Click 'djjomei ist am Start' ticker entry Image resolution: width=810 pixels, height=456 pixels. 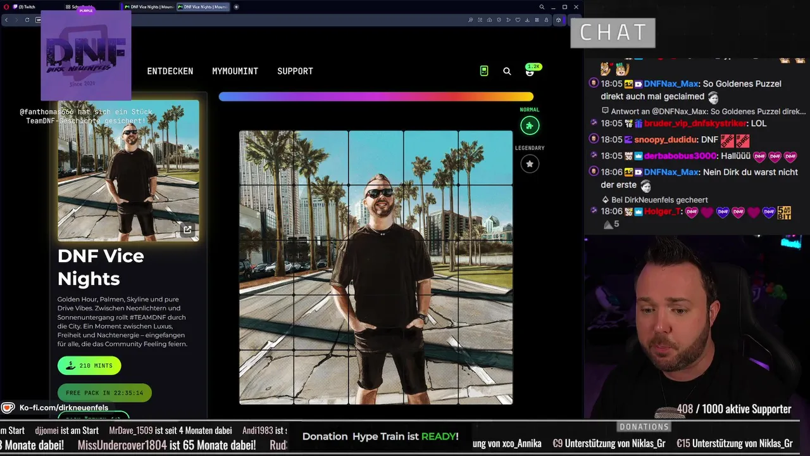click(x=66, y=431)
